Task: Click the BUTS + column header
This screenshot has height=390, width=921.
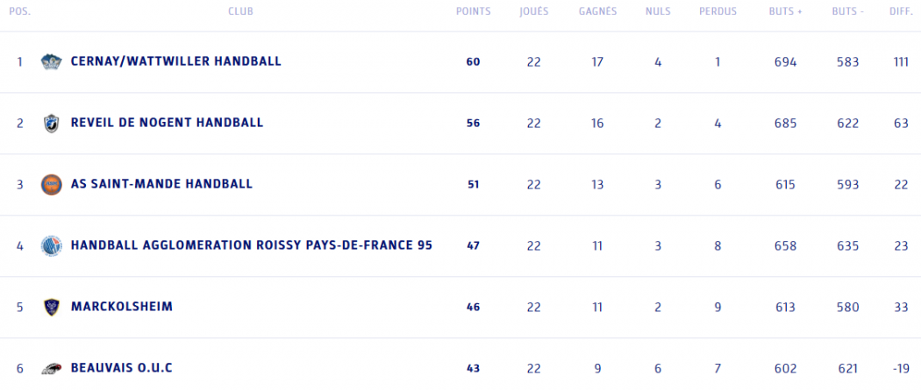Action: (785, 12)
